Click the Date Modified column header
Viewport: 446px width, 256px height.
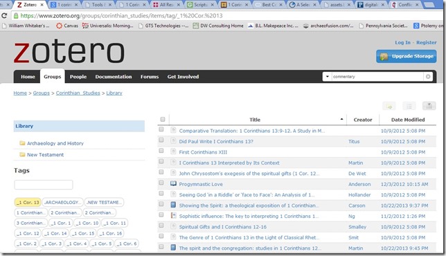408,120
